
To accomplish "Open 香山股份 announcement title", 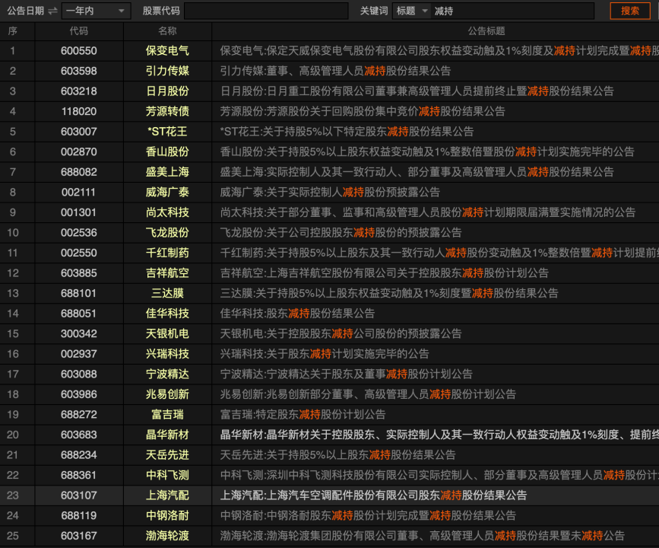I will 427,152.
